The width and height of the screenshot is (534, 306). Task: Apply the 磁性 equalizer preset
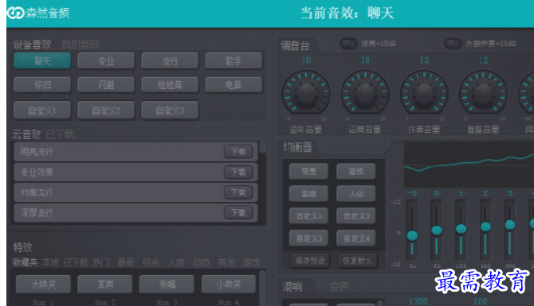coord(356,171)
